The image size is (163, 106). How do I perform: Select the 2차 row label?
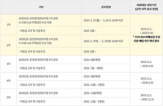point(8,45)
